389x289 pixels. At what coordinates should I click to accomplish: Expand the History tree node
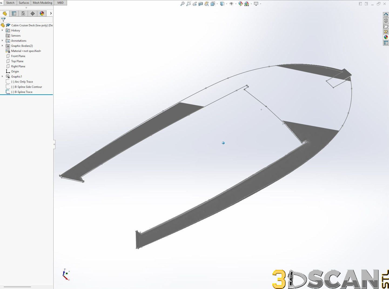click(x=2, y=31)
